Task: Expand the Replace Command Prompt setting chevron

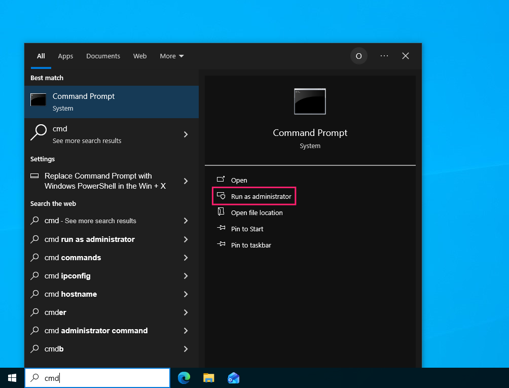Action: pos(186,181)
